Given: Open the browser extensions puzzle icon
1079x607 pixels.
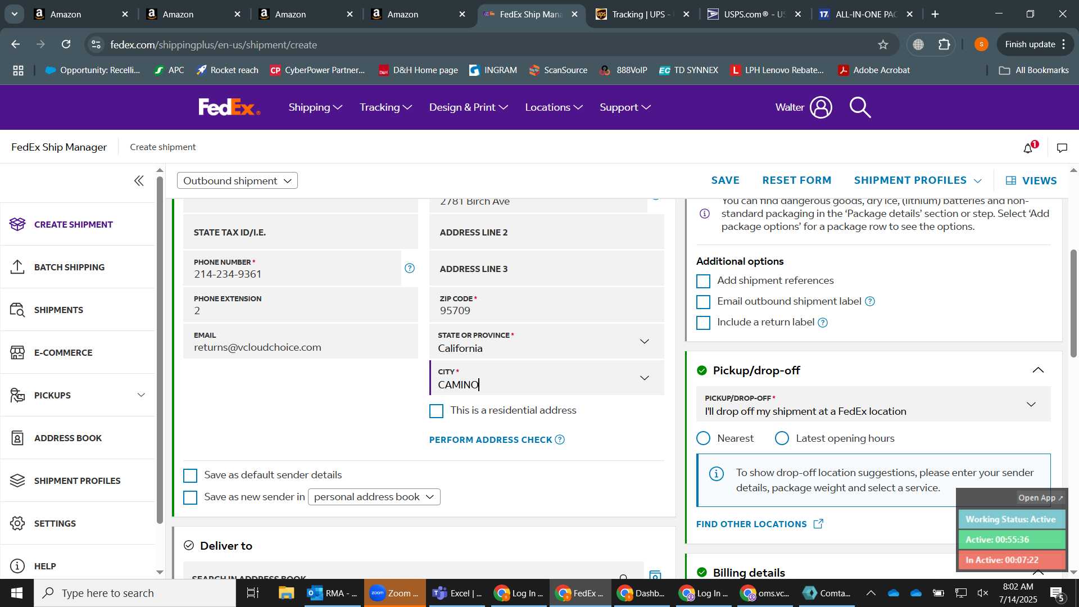Looking at the screenshot, I should 945,44.
